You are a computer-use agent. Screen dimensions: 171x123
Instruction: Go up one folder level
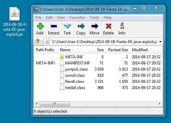coord(37,41)
